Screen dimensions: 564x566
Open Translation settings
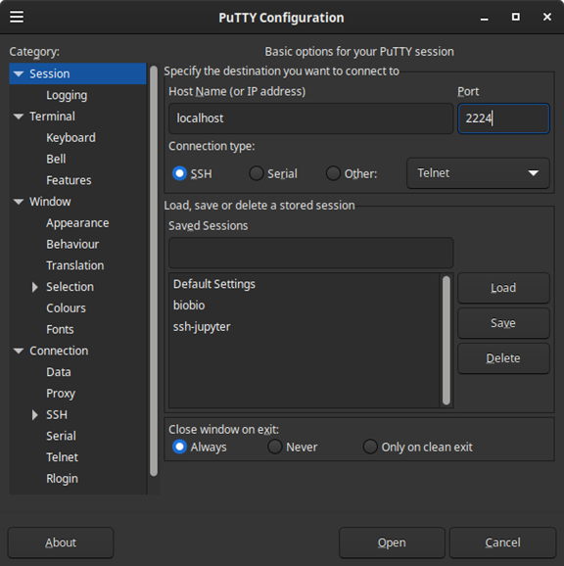(x=75, y=265)
